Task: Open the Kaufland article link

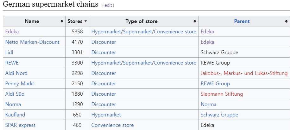Action: coord(15,115)
